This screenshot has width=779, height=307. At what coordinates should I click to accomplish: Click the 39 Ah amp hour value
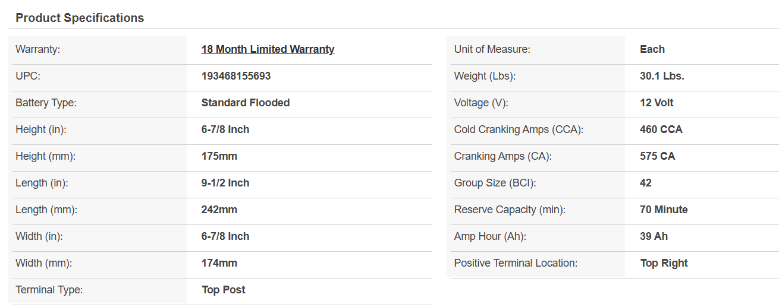pos(654,236)
